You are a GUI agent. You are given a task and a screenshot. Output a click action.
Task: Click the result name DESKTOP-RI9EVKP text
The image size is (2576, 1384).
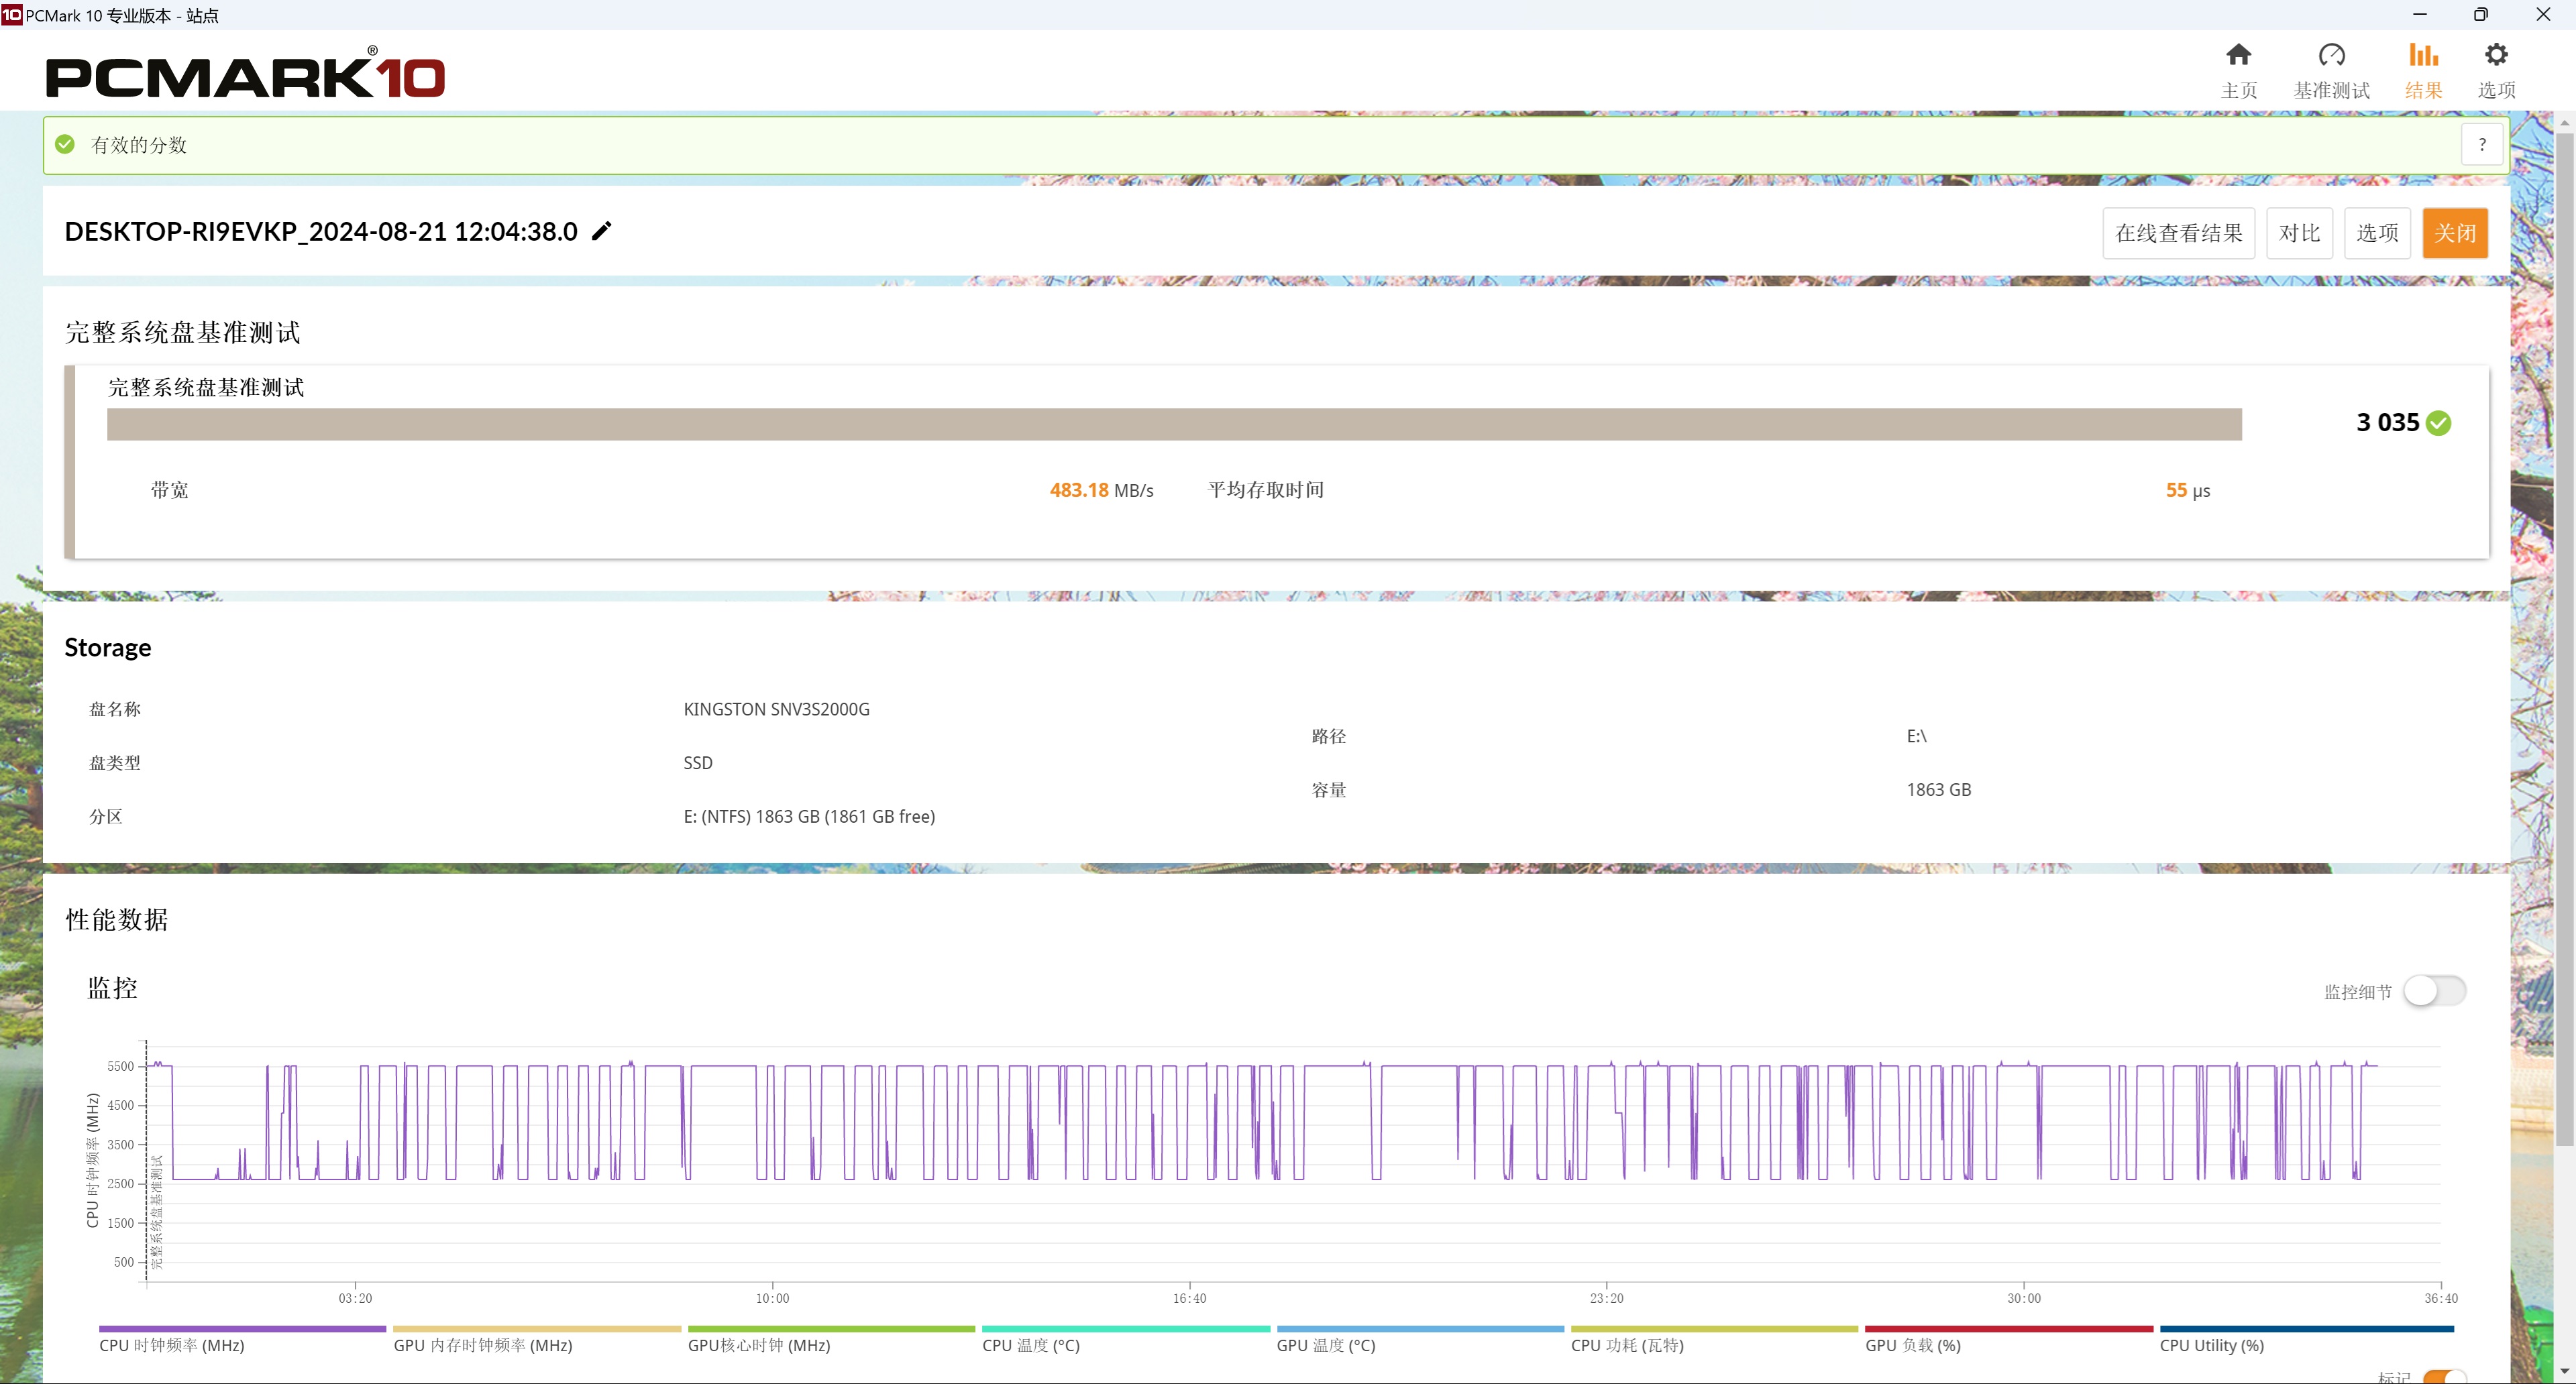point(321,232)
